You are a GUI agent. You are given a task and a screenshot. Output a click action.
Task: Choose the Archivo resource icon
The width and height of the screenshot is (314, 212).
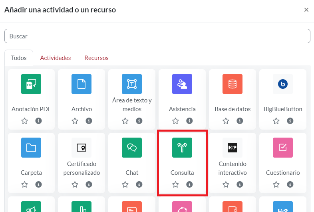(x=81, y=84)
